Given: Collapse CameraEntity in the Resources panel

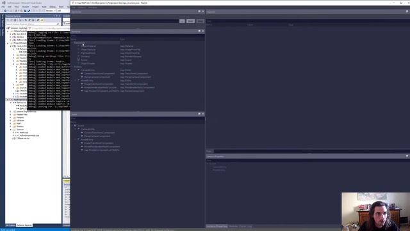Looking at the screenshot, I should click(76, 70).
